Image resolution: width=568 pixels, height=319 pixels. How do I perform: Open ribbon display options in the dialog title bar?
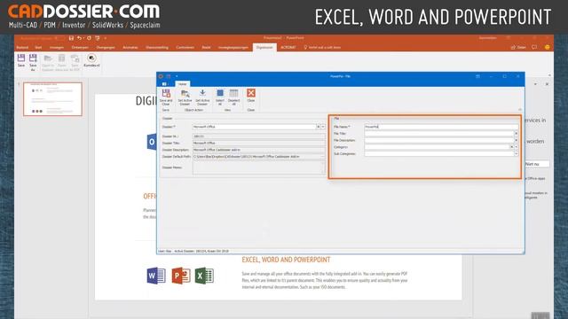[x=477, y=76]
